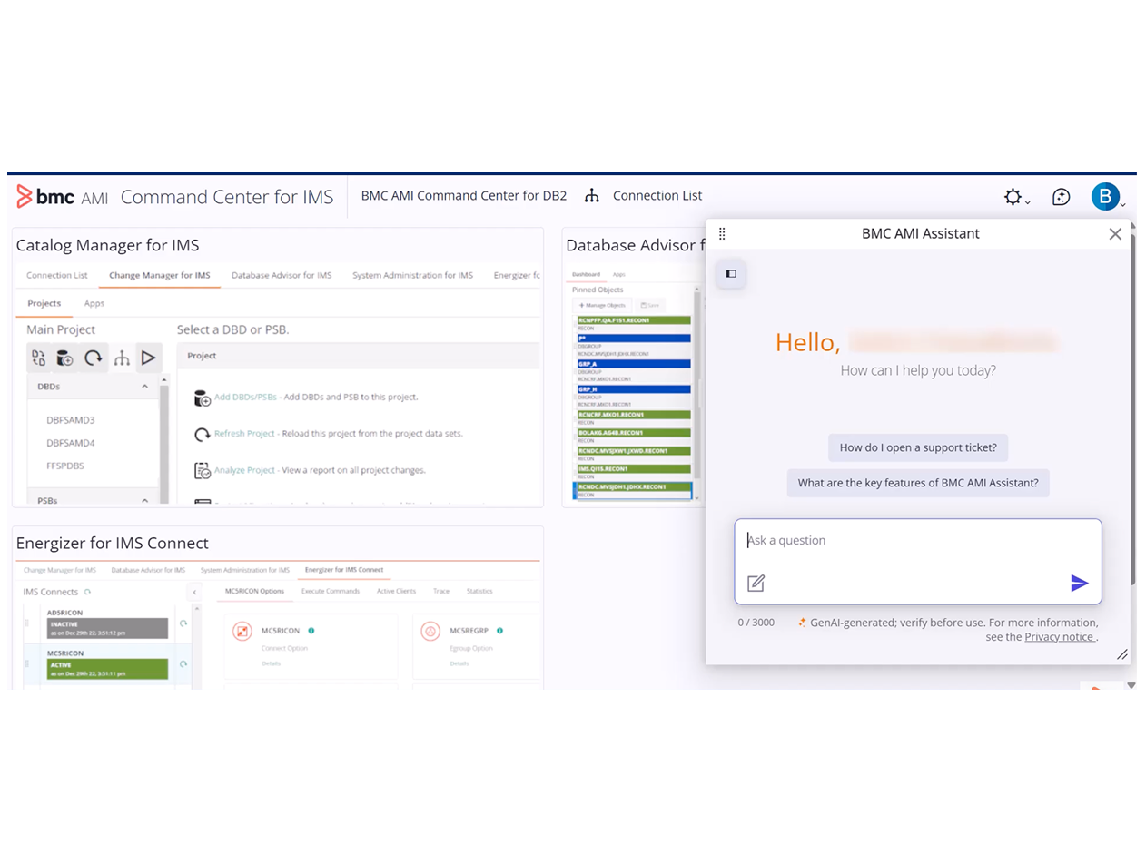Click the Save button in Pinned Objects
The height and width of the screenshot is (864, 1146).
pos(649,306)
